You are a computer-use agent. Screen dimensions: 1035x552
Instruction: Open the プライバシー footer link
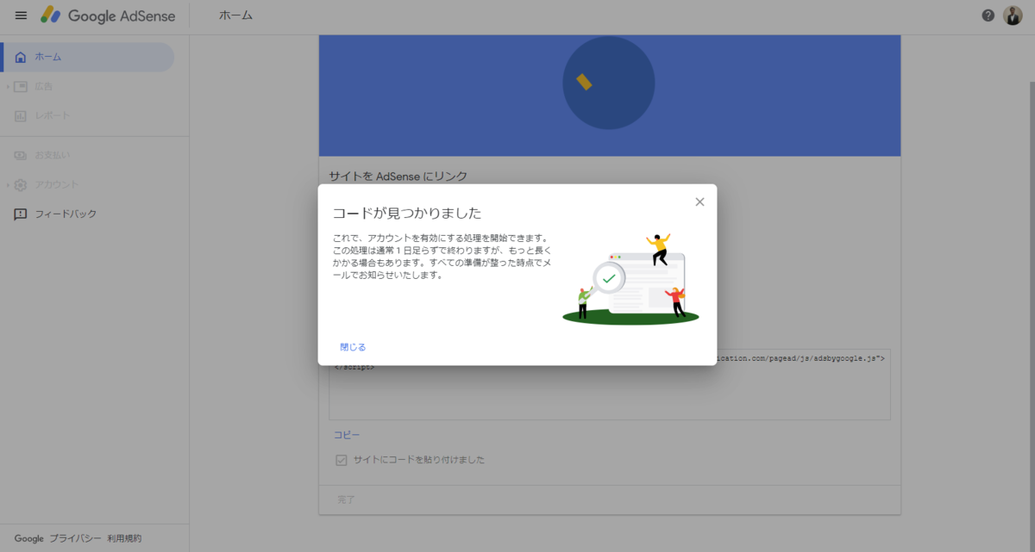coord(75,538)
